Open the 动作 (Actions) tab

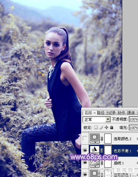121,113
